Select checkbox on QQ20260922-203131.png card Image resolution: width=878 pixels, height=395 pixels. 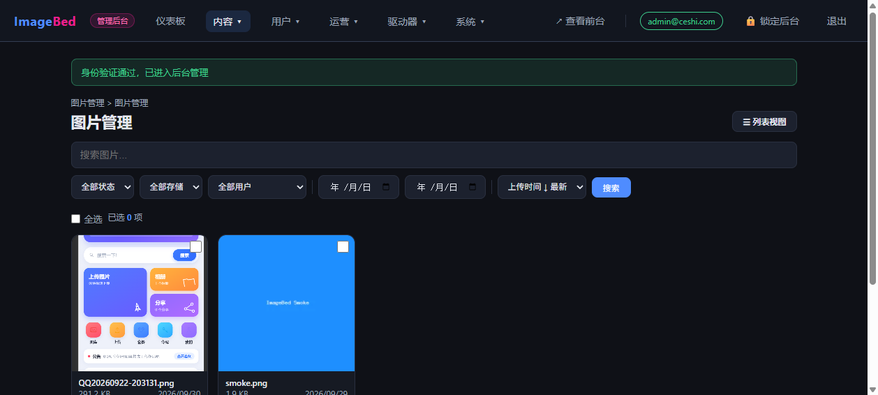click(x=196, y=247)
